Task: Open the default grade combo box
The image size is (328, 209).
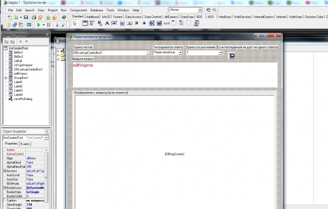Action: pos(221,53)
